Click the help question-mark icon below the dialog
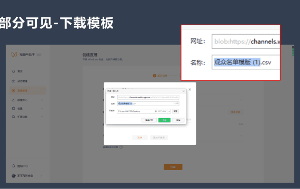 click(x=121, y=147)
